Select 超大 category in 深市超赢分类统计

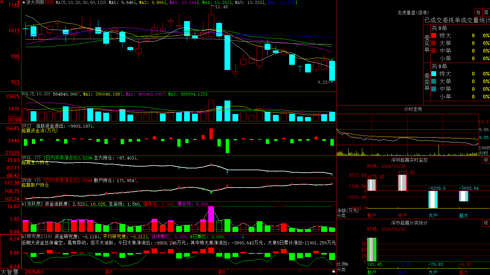[x=464, y=272]
